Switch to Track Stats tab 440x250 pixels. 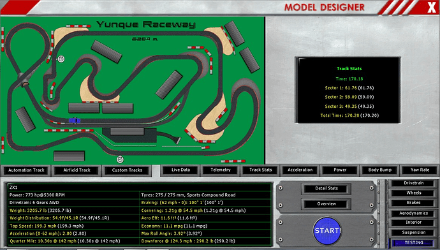(x=261, y=170)
